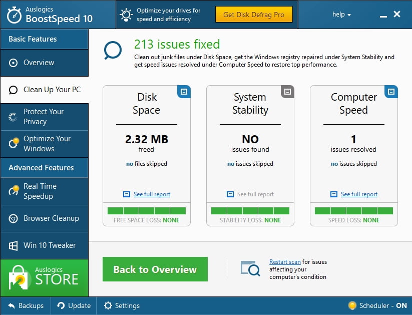Open Computer Speed See full report link
The height and width of the screenshot is (315, 412).
pos(359,194)
